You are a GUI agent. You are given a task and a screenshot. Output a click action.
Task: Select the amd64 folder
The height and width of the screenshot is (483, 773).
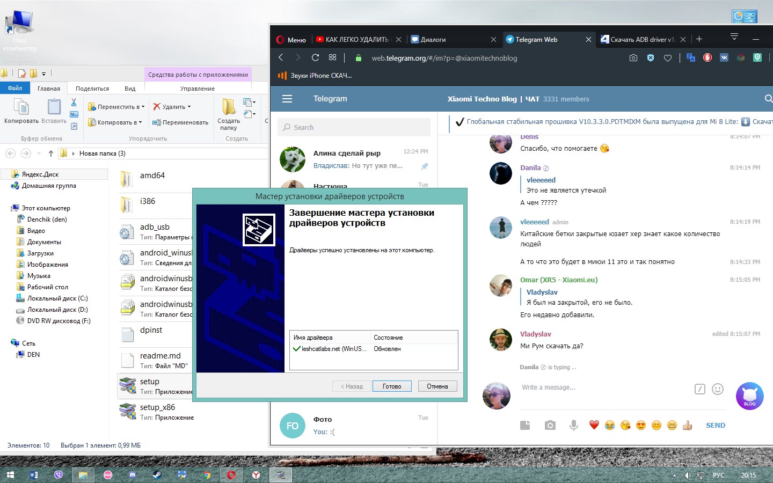[152, 175]
